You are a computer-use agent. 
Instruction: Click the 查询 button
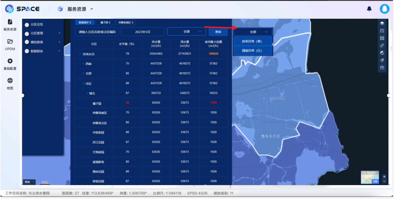(x=218, y=32)
